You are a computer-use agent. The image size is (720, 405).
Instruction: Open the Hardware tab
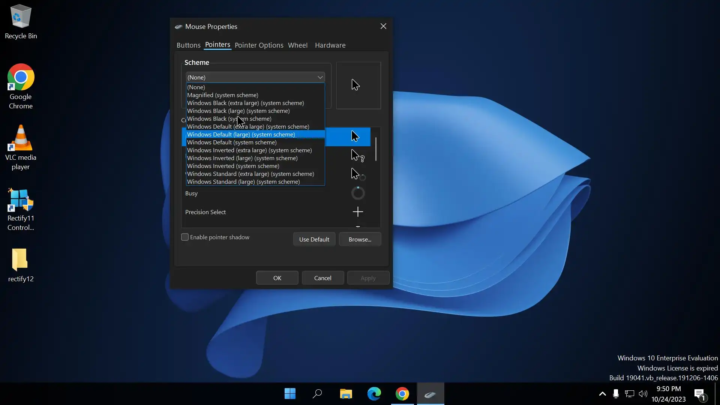[x=330, y=45]
